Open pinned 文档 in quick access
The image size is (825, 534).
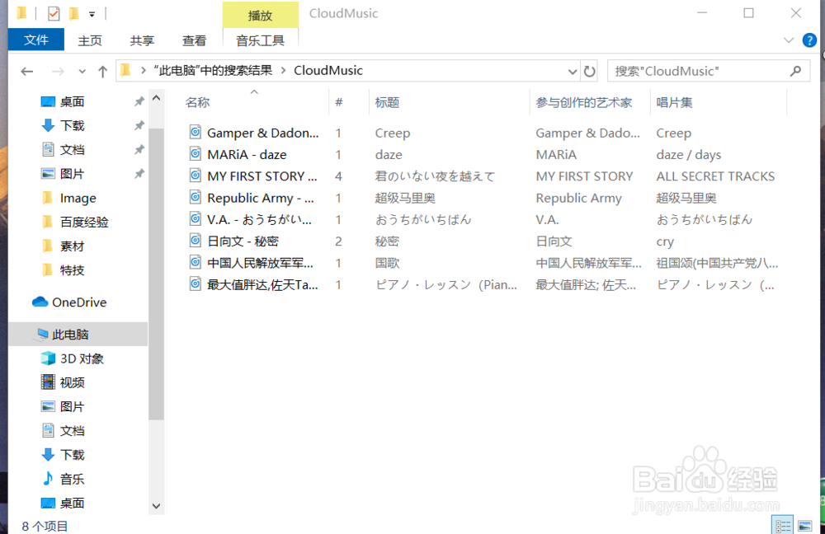72,150
